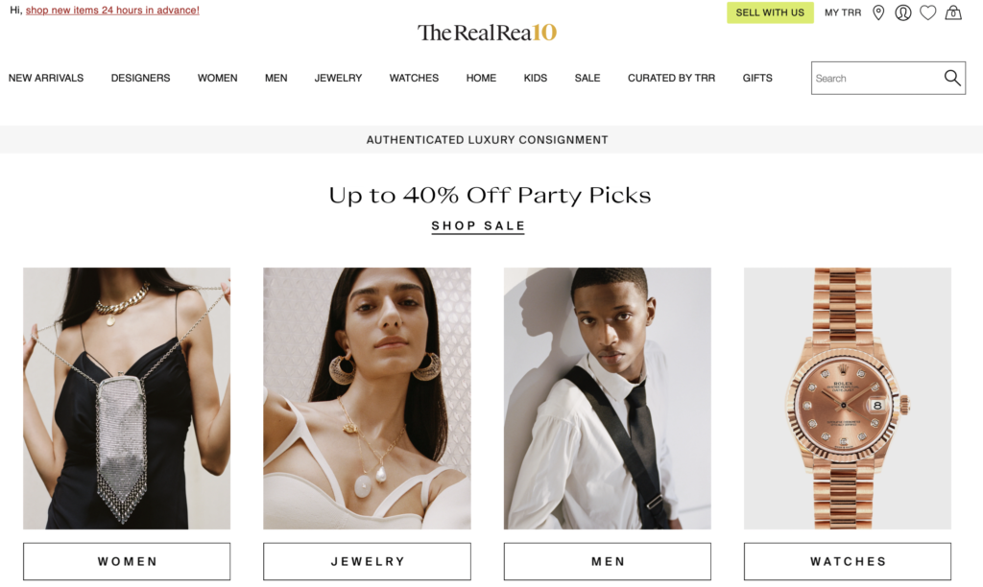Go to the Gifts section
Image resolution: width=983 pixels, height=587 pixels.
coord(757,78)
